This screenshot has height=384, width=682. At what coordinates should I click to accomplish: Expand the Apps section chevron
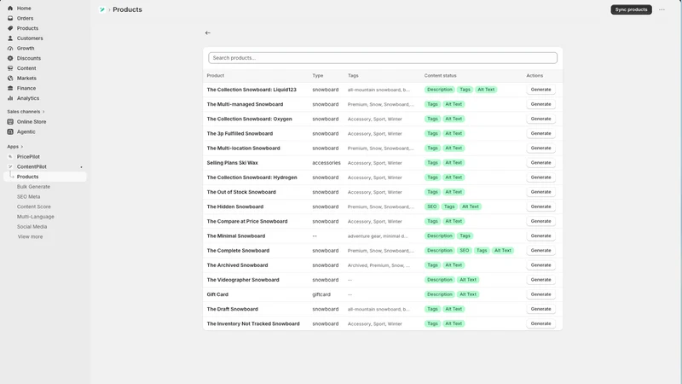point(22,147)
